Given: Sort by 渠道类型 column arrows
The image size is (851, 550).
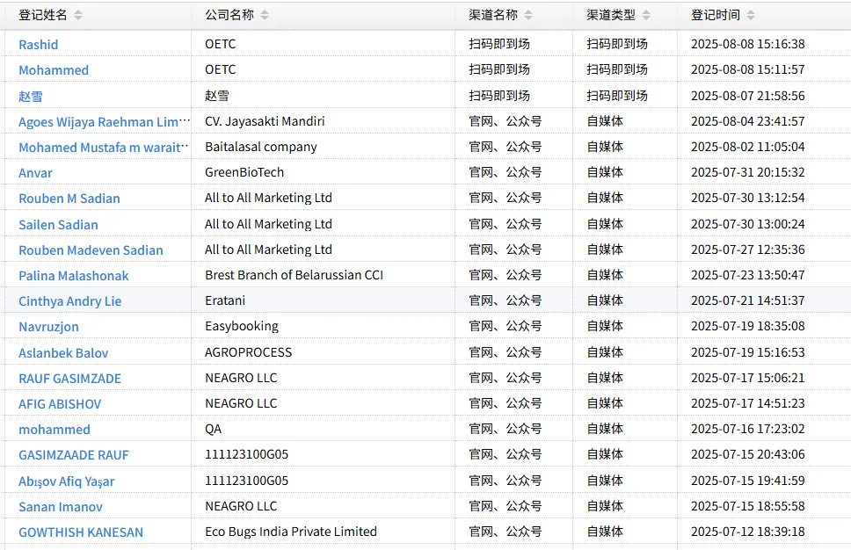Looking at the screenshot, I should pos(646,15).
